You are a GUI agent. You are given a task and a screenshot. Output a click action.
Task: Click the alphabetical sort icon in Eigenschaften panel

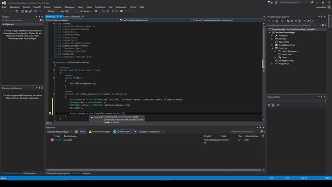[x=273, y=105]
